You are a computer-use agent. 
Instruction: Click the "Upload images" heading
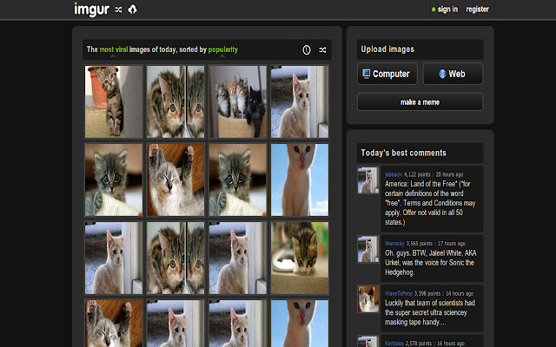[387, 49]
